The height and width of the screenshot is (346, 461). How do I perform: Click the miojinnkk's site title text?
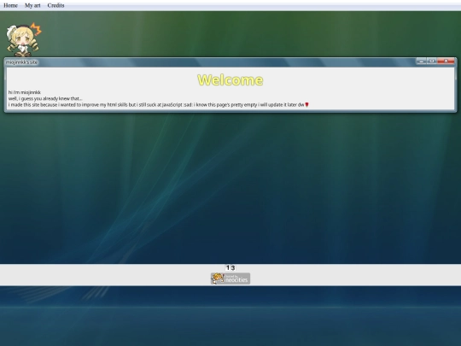(x=21, y=62)
